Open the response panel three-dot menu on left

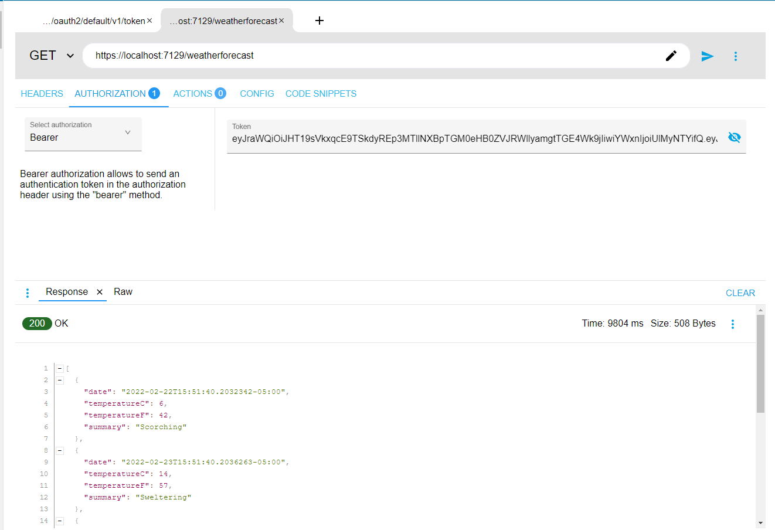[28, 293]
